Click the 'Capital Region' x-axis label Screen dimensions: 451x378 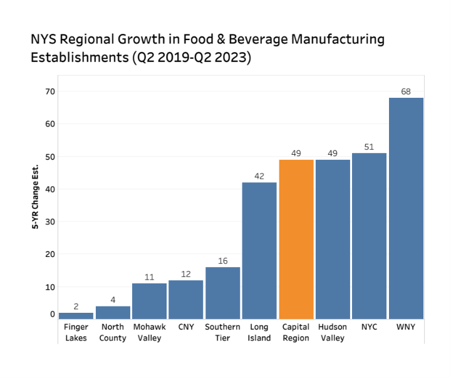(x=296, y=332)
